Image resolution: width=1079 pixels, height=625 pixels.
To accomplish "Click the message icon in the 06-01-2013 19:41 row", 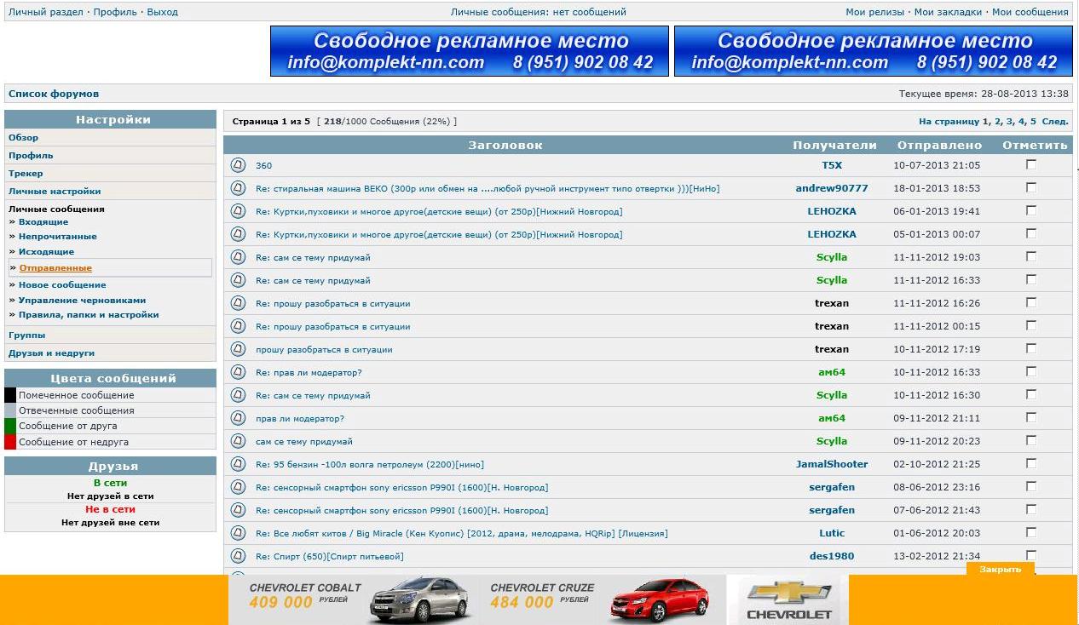I will [x=239, y=211].
